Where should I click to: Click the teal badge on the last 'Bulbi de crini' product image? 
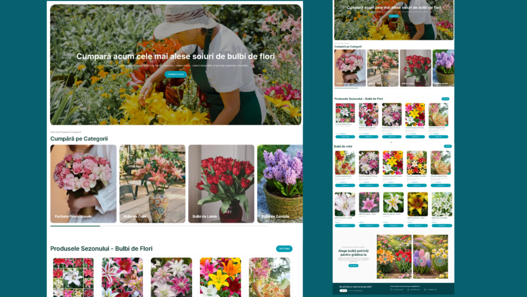(449, 174)
